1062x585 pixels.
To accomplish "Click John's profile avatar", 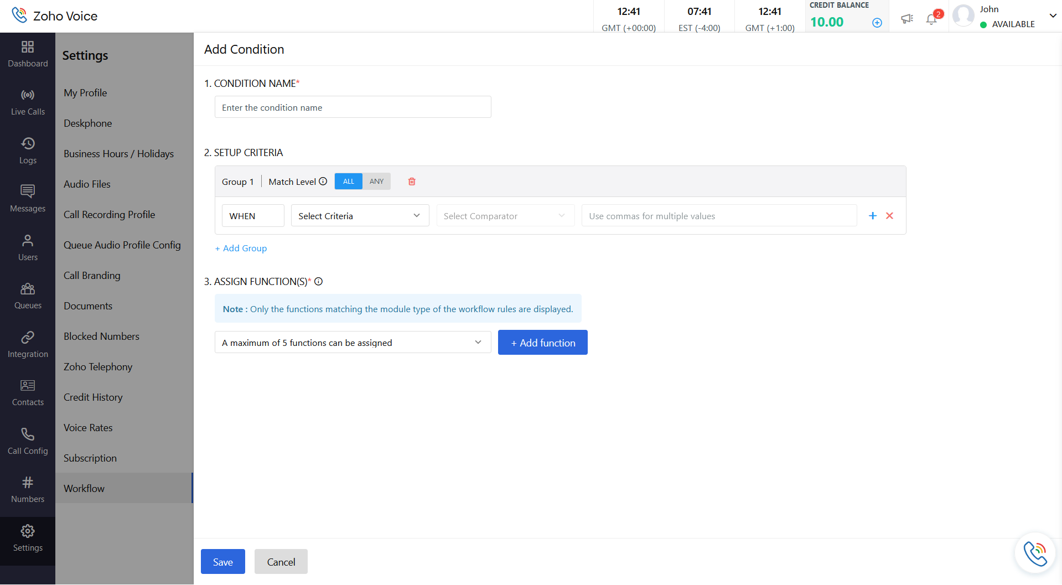I will coord(963,16).
